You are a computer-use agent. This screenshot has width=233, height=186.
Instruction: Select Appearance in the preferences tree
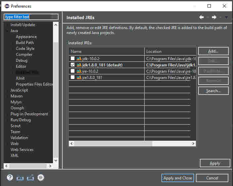(26, 37)
